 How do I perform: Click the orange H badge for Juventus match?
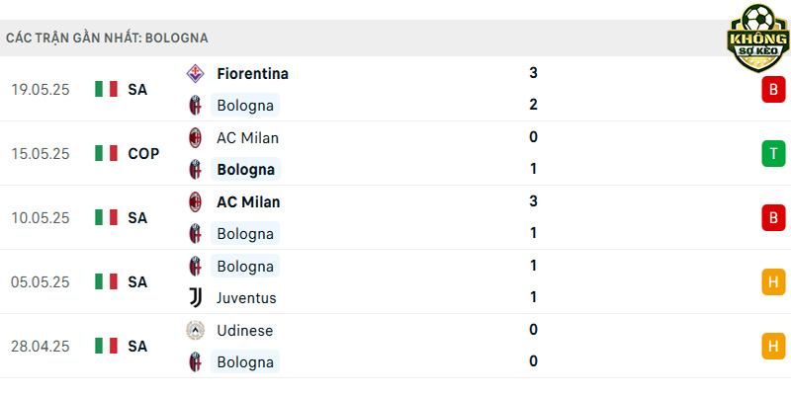[773, 282]
